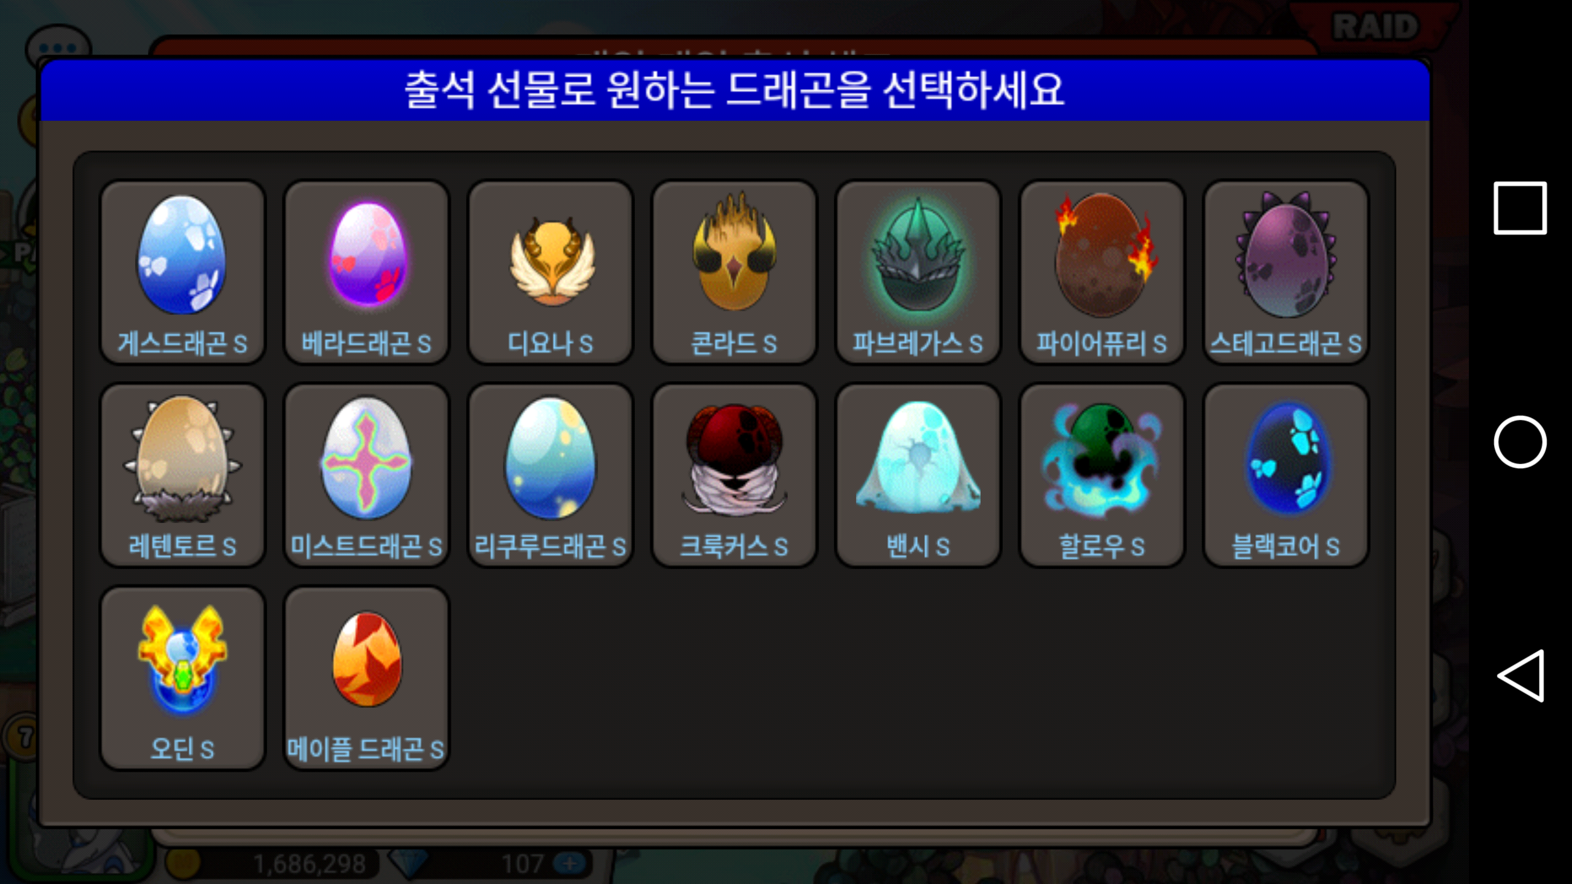This screenshot has height=884, width=1572.
Task: Tap the Android back triangle button
Action: (x=1520, y=675)
